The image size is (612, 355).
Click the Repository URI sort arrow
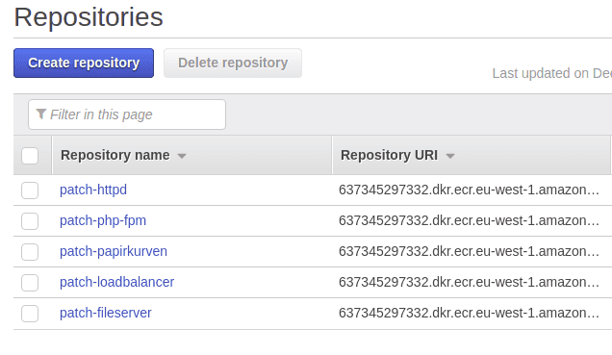point(450,156)
